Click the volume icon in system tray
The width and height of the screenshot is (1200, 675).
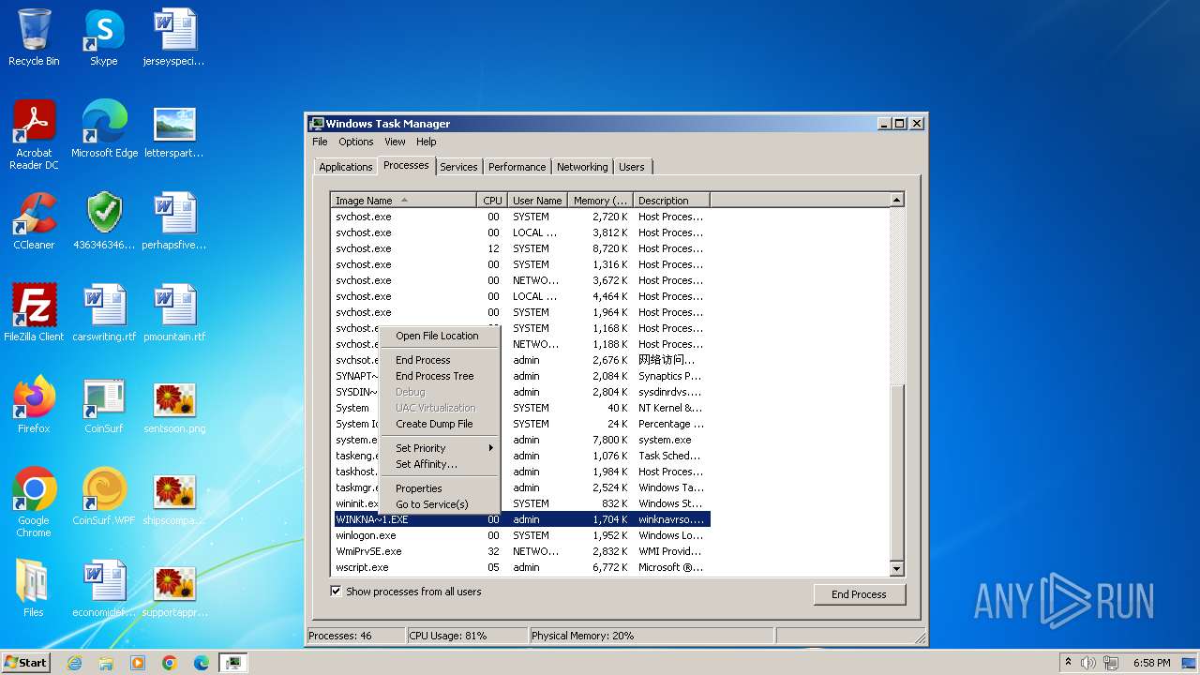click(x=1087, y=663)
